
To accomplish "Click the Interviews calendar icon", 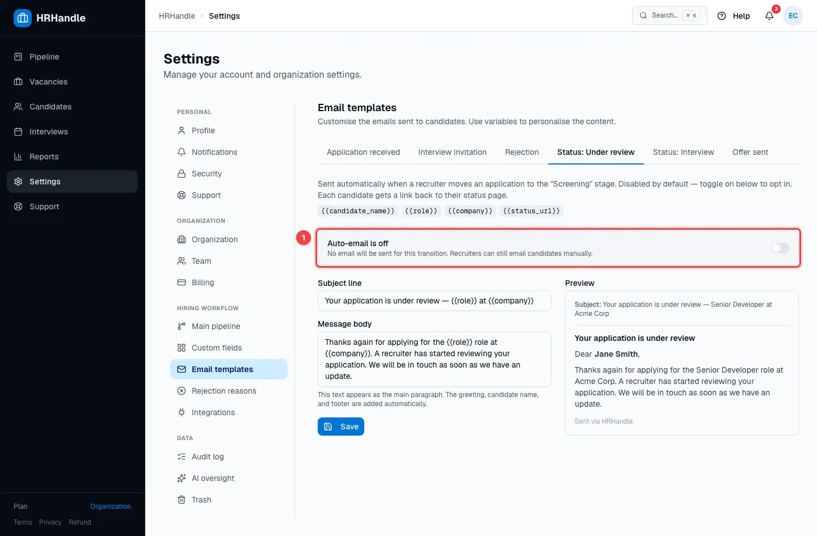I will [18, 132].
